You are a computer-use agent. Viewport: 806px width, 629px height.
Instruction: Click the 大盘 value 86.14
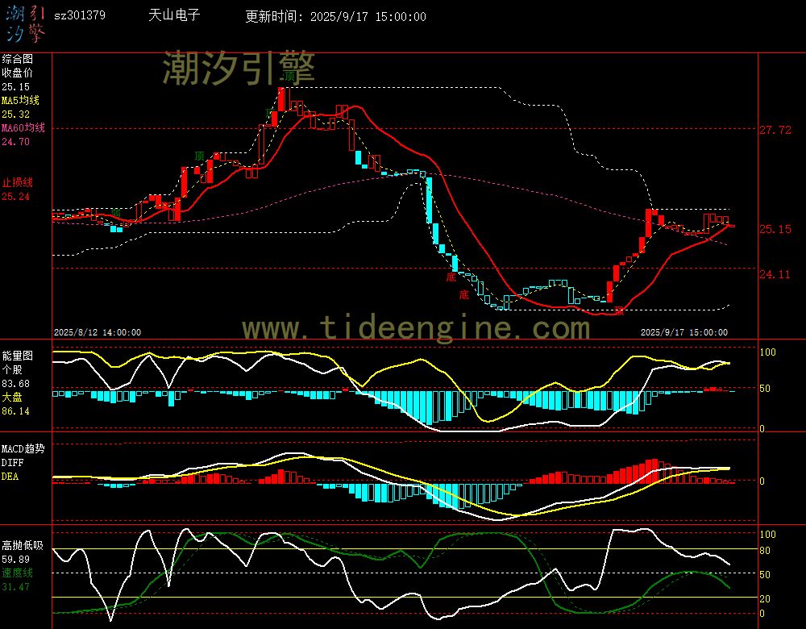coord(16,411)
